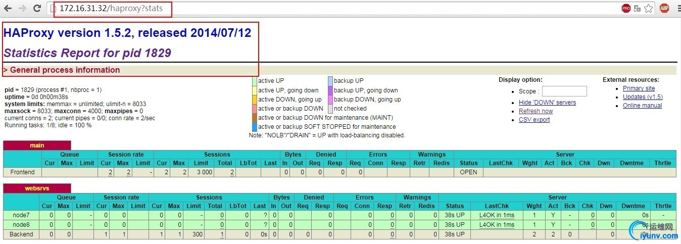Screen dimensions: 681x244
Task: Visit the Primary site link
Action: [x=639, y=88]
